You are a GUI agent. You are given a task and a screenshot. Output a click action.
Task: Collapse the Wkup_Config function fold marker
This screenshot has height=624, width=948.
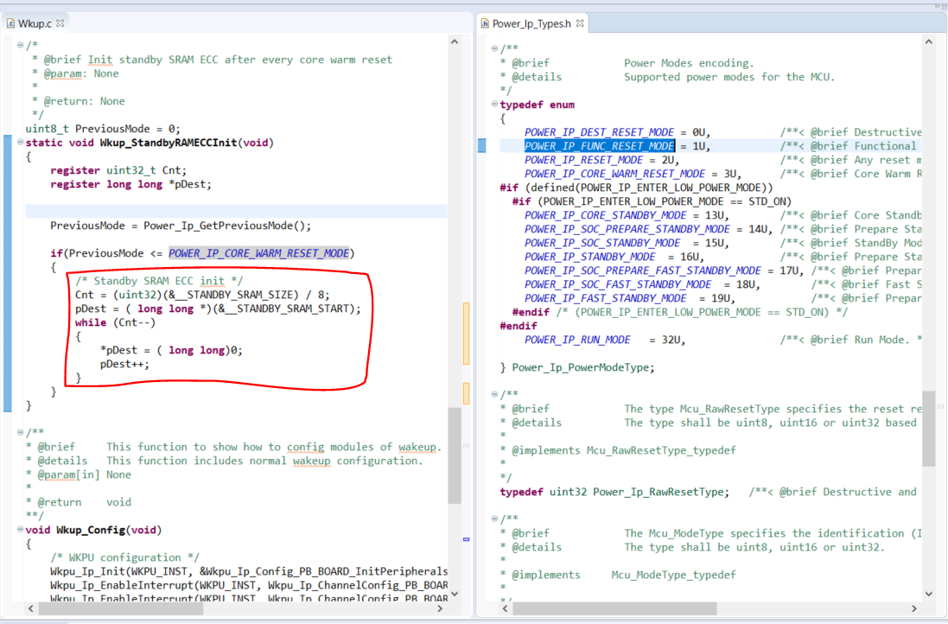20,530
